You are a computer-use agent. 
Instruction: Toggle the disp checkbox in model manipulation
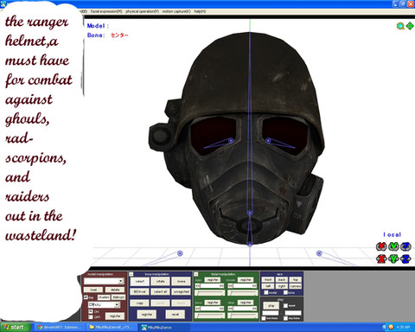86,297
